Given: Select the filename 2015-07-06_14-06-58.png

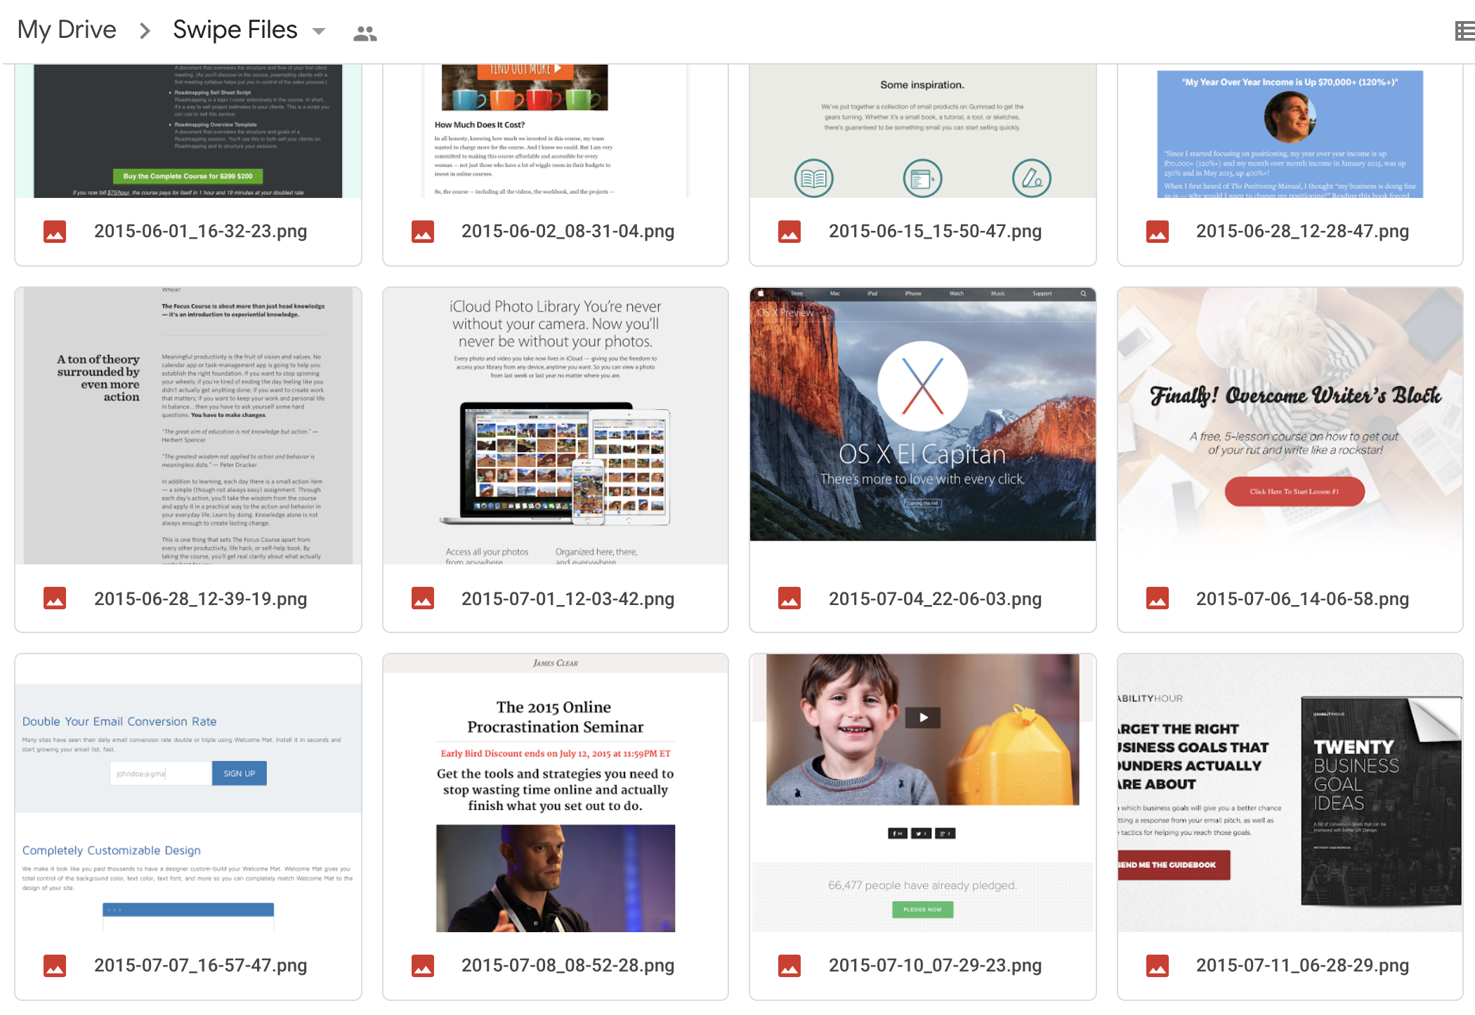Looking at the screenshot, I should pyautogui.click(x=1303, y=598).
